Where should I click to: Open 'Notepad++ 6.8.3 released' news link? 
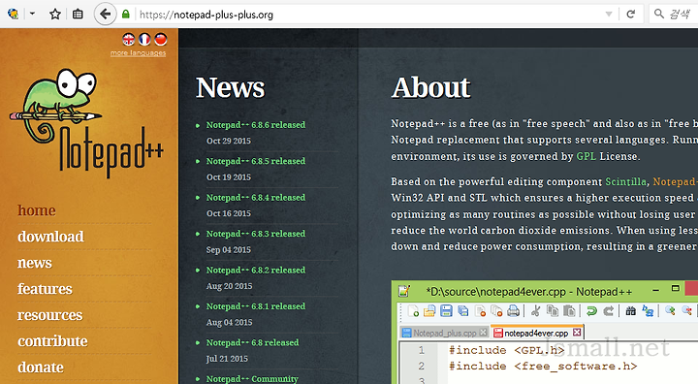(256, 234)
